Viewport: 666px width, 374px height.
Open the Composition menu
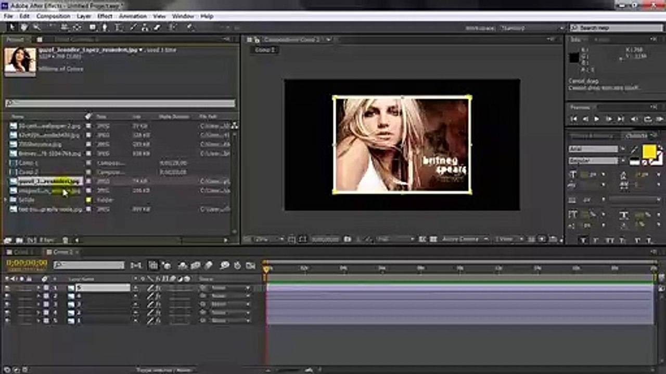click(53, 16)
